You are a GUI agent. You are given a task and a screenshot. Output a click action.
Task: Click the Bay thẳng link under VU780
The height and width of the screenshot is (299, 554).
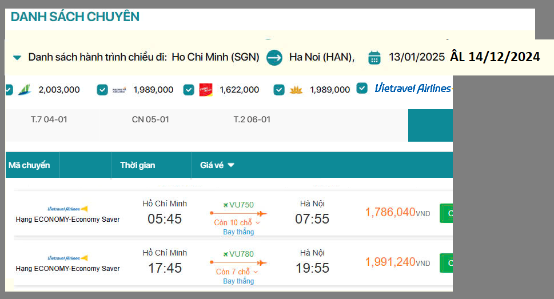pyautogui.click(x=238, y=281)
